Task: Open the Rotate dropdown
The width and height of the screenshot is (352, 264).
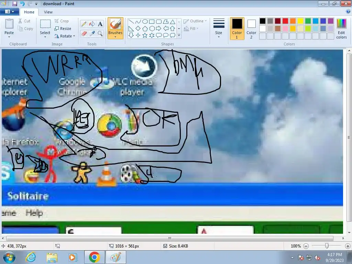Action: pyautogui.click(x=65, y=36)
